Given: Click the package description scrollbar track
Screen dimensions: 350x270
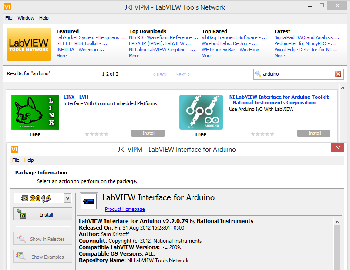Looking at the screenshot, I should [x=337, y=247].
